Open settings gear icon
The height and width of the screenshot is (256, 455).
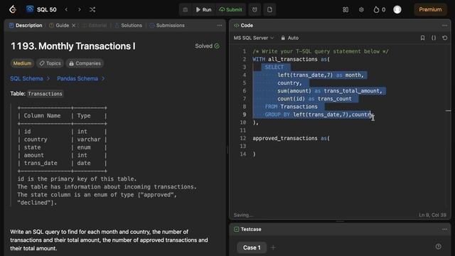(361, 9)
